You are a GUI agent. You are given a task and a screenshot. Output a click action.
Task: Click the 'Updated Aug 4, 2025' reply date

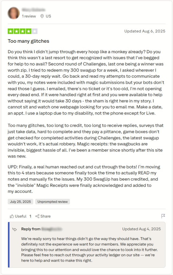pos(141,229)
